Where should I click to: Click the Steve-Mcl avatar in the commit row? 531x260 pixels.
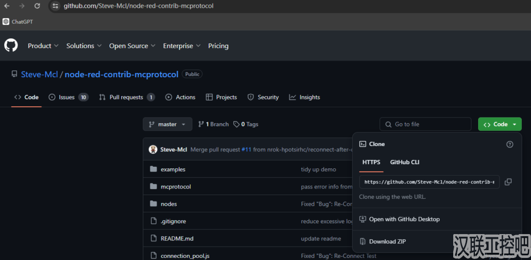coord(153,150)
